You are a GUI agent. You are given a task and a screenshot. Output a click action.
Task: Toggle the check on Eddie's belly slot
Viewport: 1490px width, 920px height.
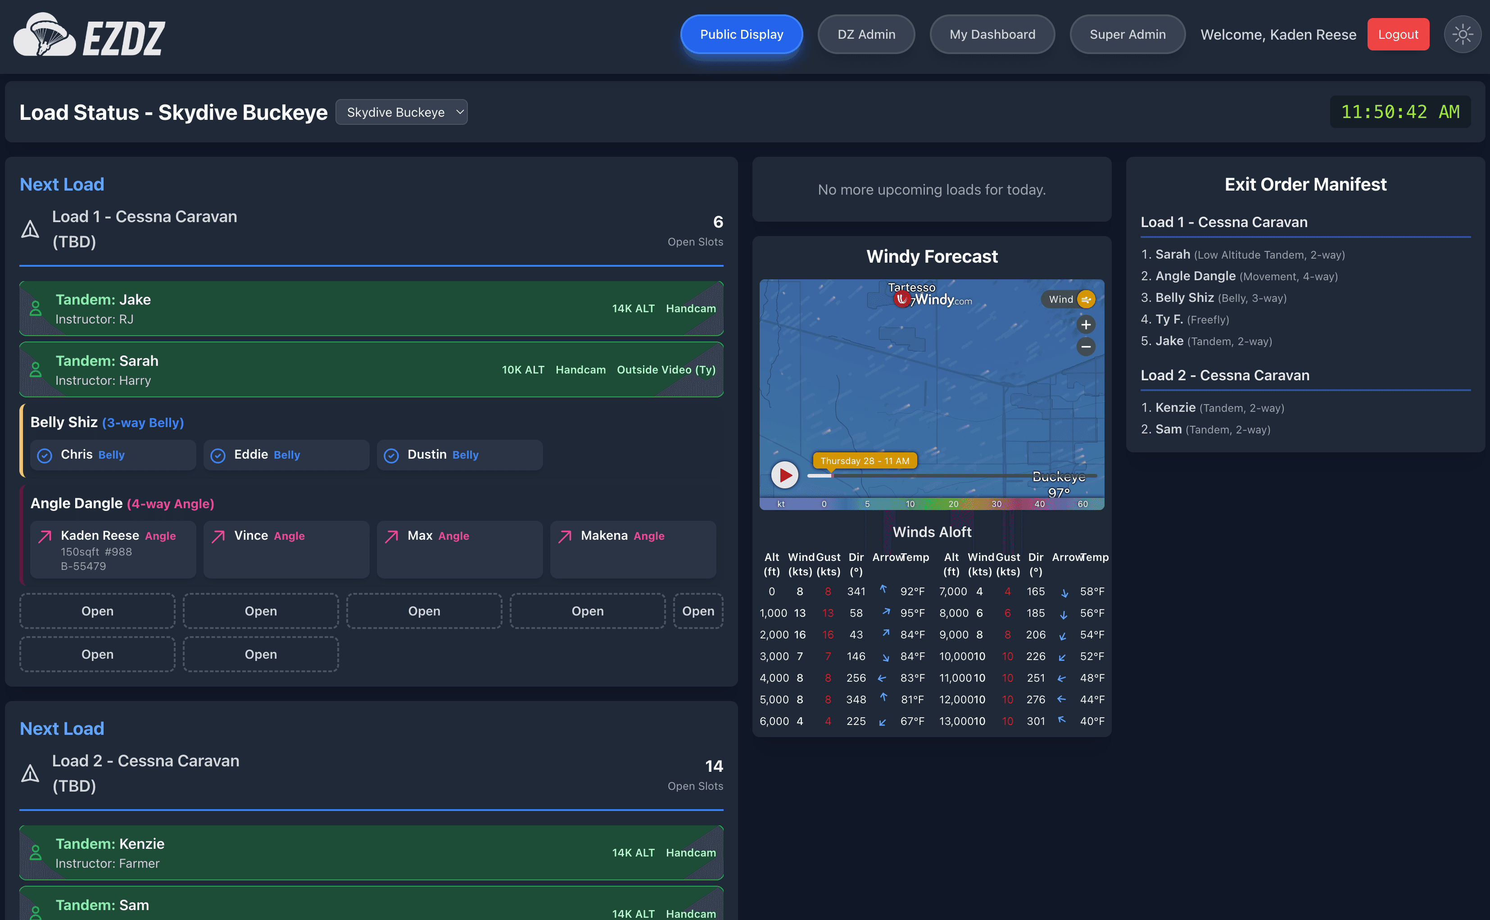218,455
